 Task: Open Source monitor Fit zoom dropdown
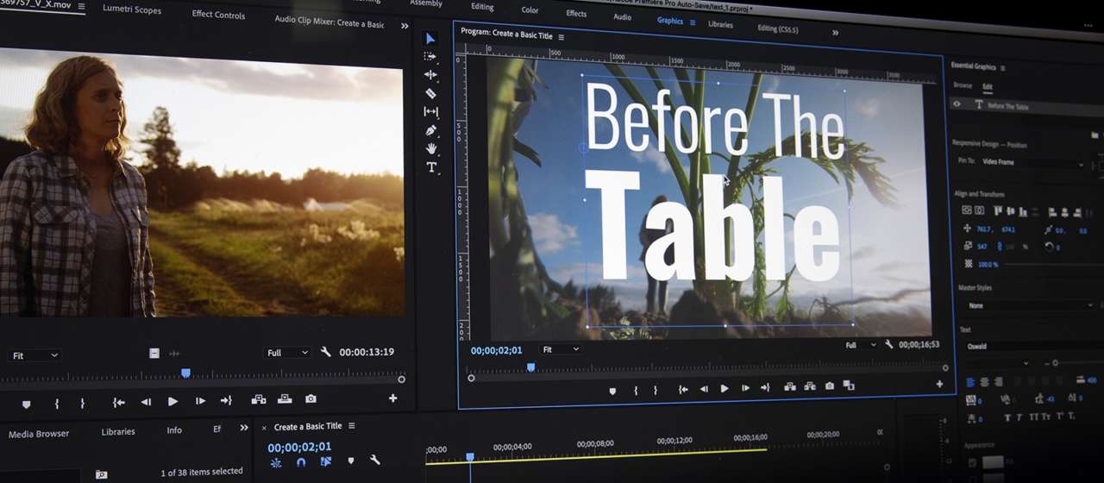35,355
